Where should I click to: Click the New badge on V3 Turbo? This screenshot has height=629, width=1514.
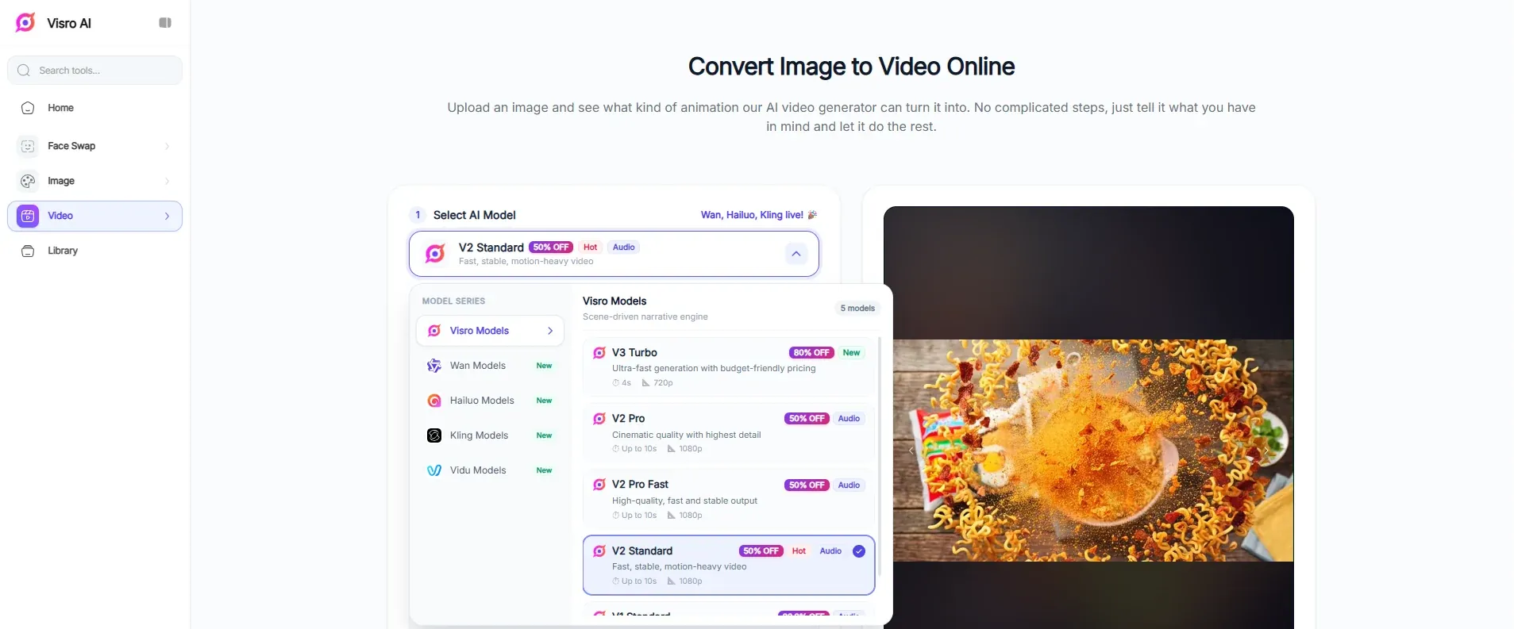tap(851, 353)
